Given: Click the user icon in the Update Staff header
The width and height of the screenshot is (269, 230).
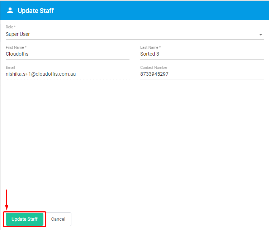Looking at the screenshot, I should [x=10, y=10].
